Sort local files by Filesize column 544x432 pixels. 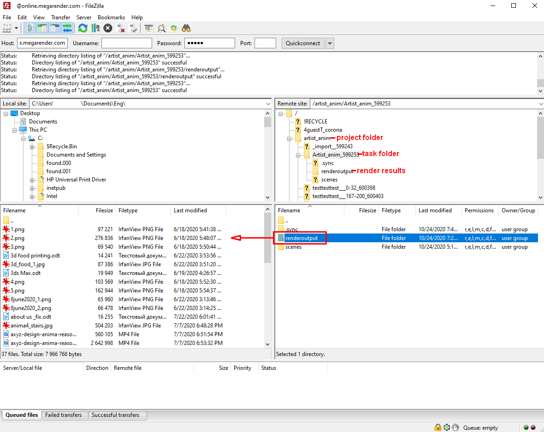coord(97,210)
